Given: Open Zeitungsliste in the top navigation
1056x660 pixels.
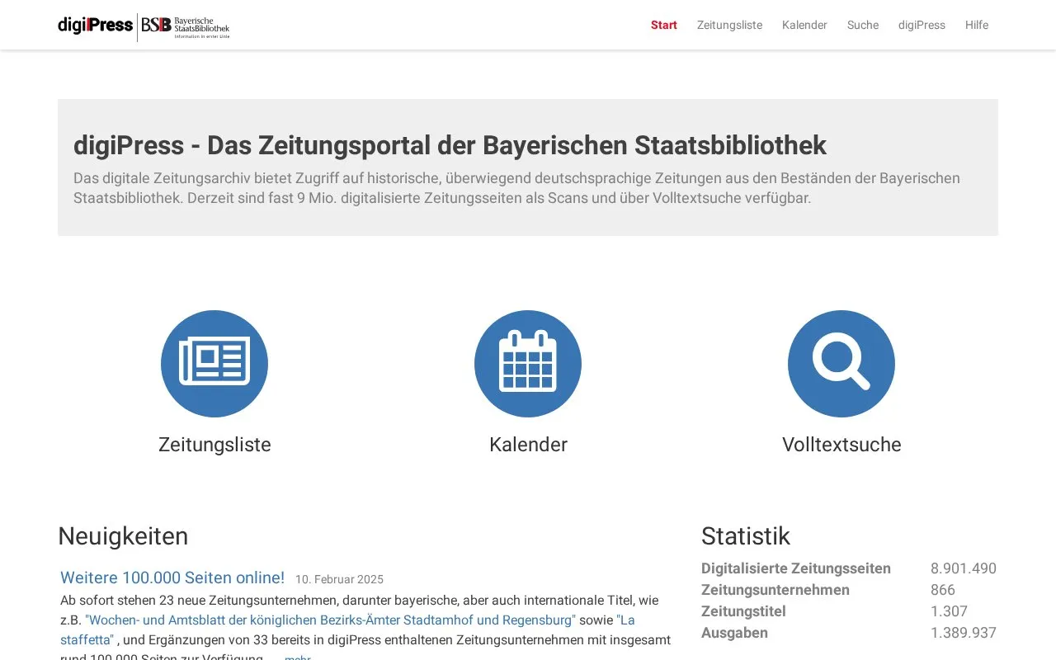Looking at the screenshot, I should click(729, 25).
